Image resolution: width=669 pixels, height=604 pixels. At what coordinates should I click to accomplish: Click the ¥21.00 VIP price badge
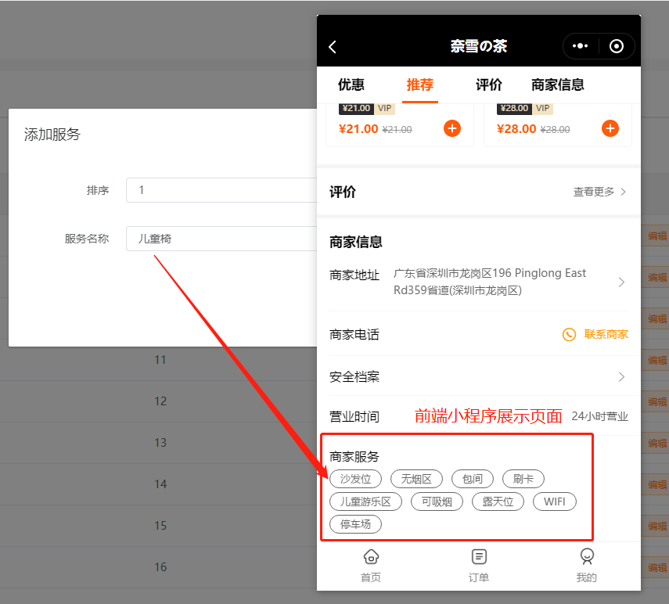point(367,108)
